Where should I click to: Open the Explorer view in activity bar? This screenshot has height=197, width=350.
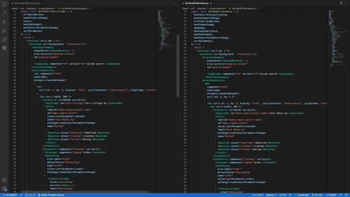(x=4, y=4)
